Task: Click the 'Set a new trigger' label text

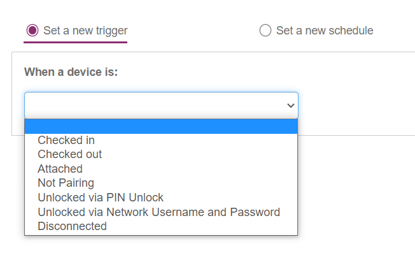Action: pos(85,31)
